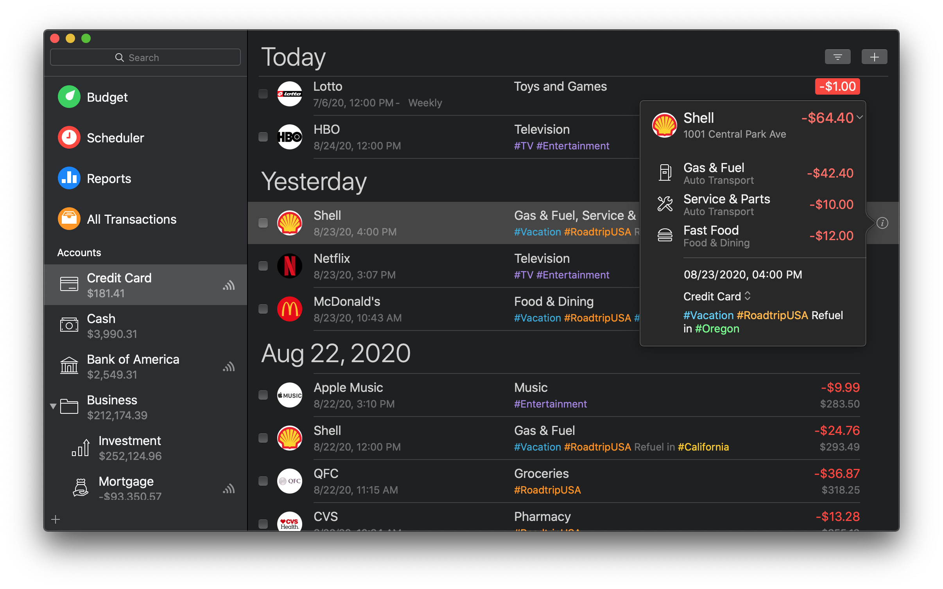Click the Mortgage account icon

point(81,488)
